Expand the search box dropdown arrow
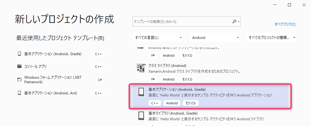Screen dimensions: 311x126 tap(239, 21)
